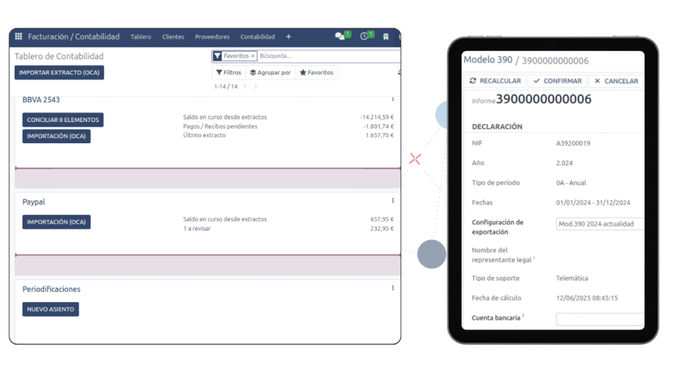Open the chat messages icon
This screenshot has width=676, height=380.
pyautogui.click(x=340, y=37)
